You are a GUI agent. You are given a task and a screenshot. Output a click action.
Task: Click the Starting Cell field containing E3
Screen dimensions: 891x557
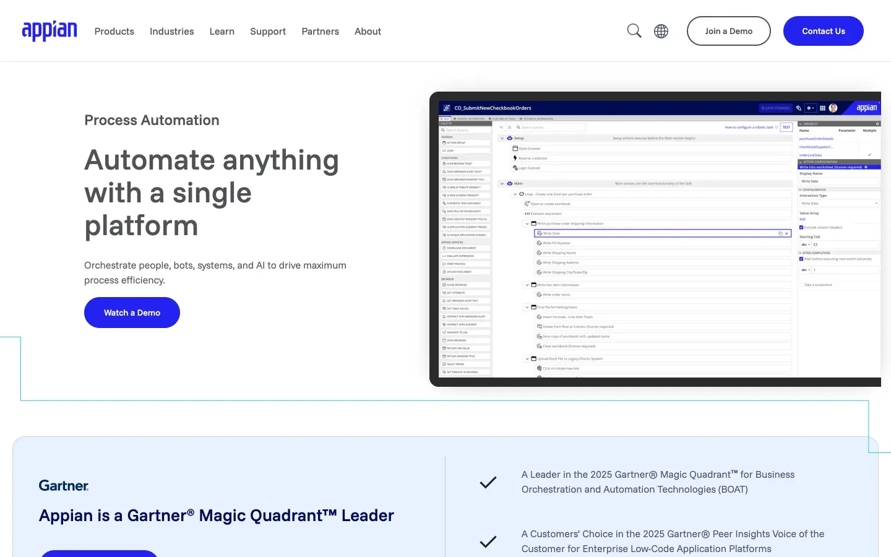coord(845,244)
